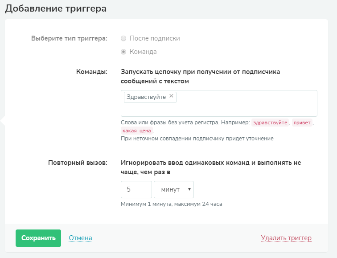The image size is (337, 258).
Task: Click the repeat interval field showing 5
Action: pos(136,189)
